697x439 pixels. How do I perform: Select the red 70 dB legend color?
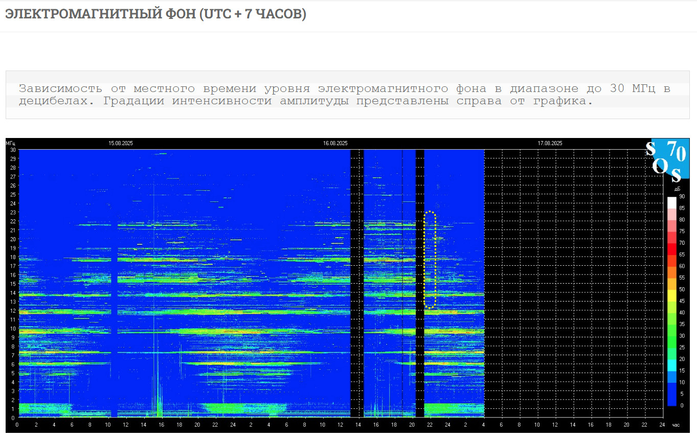pos(671,246)
